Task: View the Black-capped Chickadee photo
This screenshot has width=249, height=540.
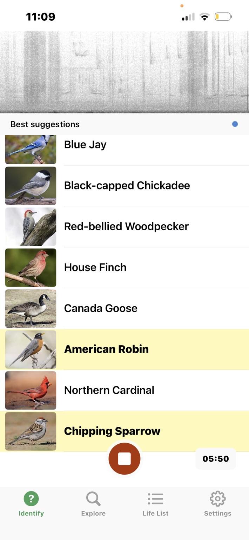Action: coord(31,186)
